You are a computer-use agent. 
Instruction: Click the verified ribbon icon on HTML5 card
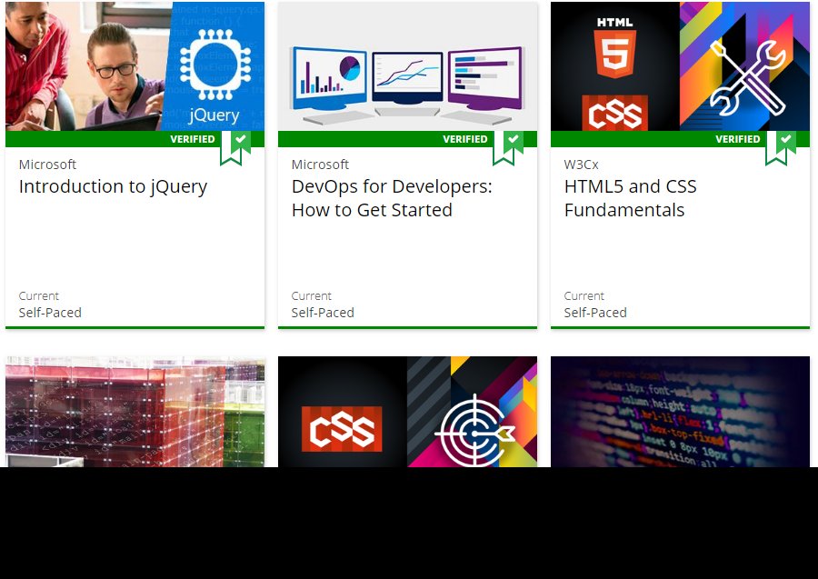click(x=781, y=147)
